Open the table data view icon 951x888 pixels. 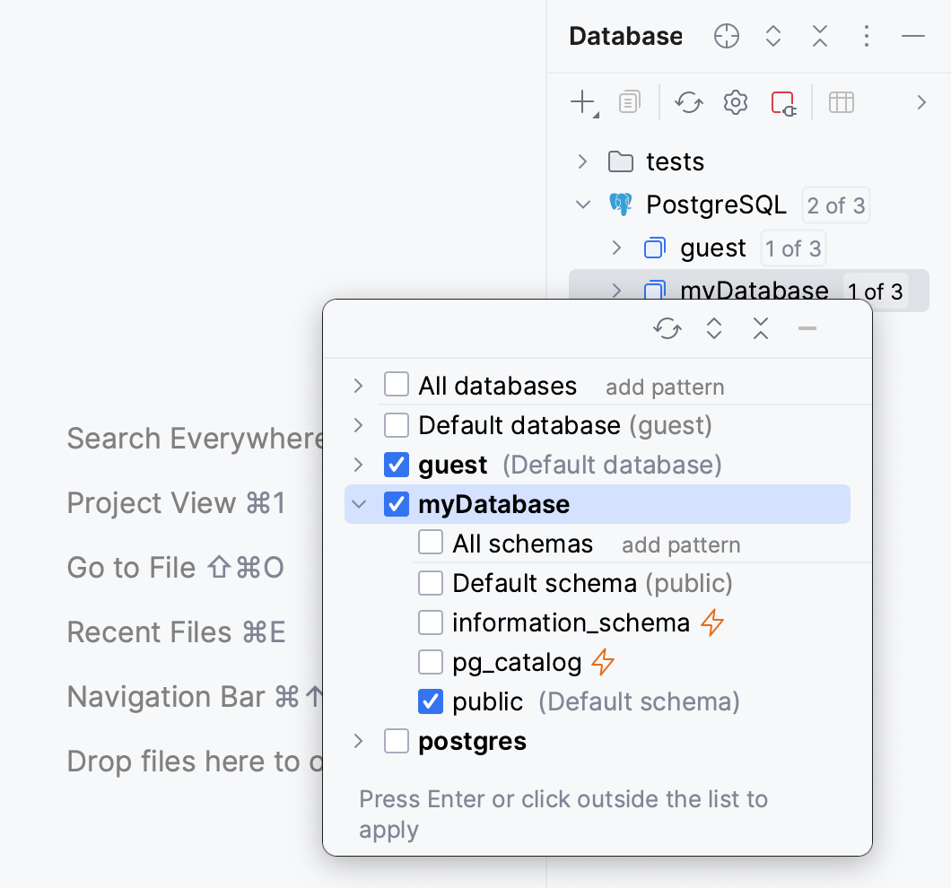pyautogui.click(x=841, y=101)
